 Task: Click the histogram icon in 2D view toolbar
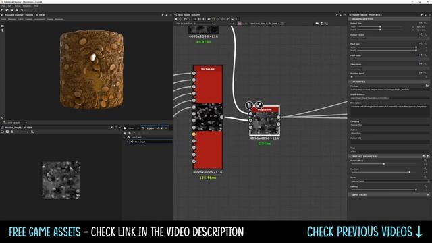click(x=32, y=132)
